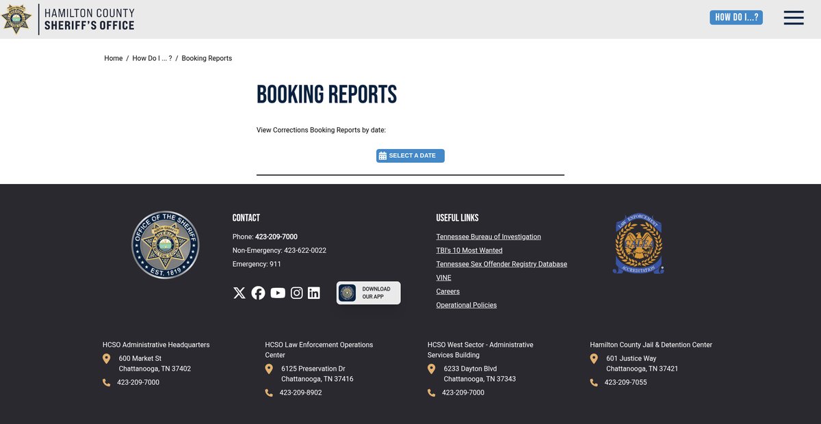Click the map pin for 601 Justice Way
The height and width of the screenshot is (424, 821).
pos(594,358)
